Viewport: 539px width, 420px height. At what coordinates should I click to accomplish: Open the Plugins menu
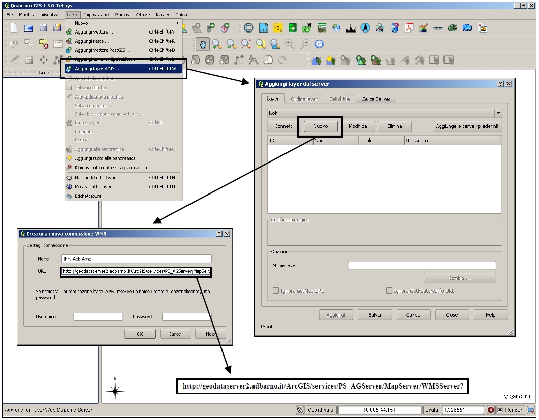pyautogui.click(x=122, y=14)
